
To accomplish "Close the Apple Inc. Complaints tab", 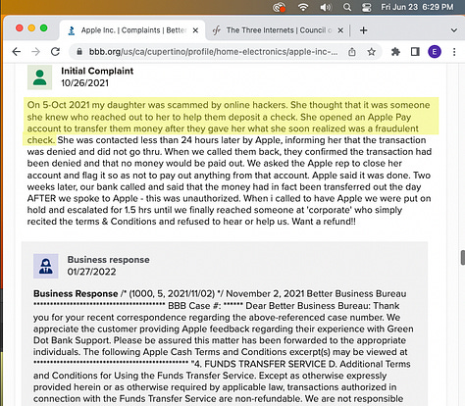I will [x=195, y=30].
